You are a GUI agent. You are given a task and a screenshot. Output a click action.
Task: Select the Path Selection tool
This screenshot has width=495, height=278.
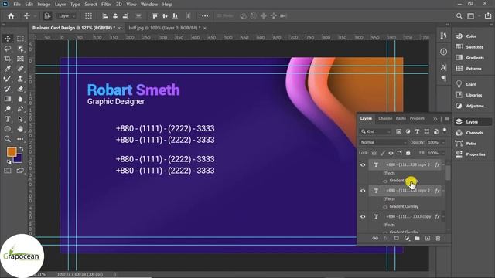coord(20,119)
